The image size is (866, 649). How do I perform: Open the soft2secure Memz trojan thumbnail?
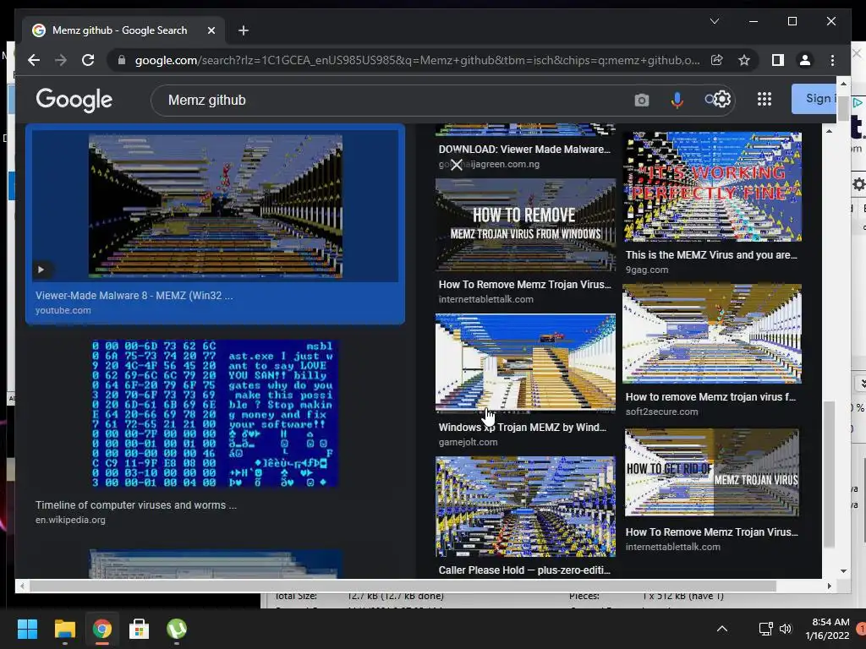(x=712, y=333)
